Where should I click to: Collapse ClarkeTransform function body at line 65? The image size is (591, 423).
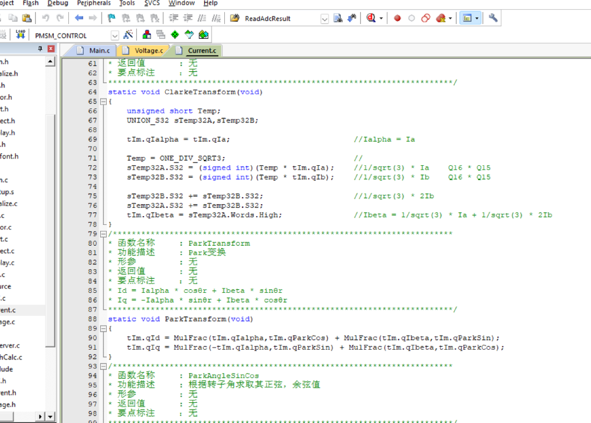(x=103, y=101)
